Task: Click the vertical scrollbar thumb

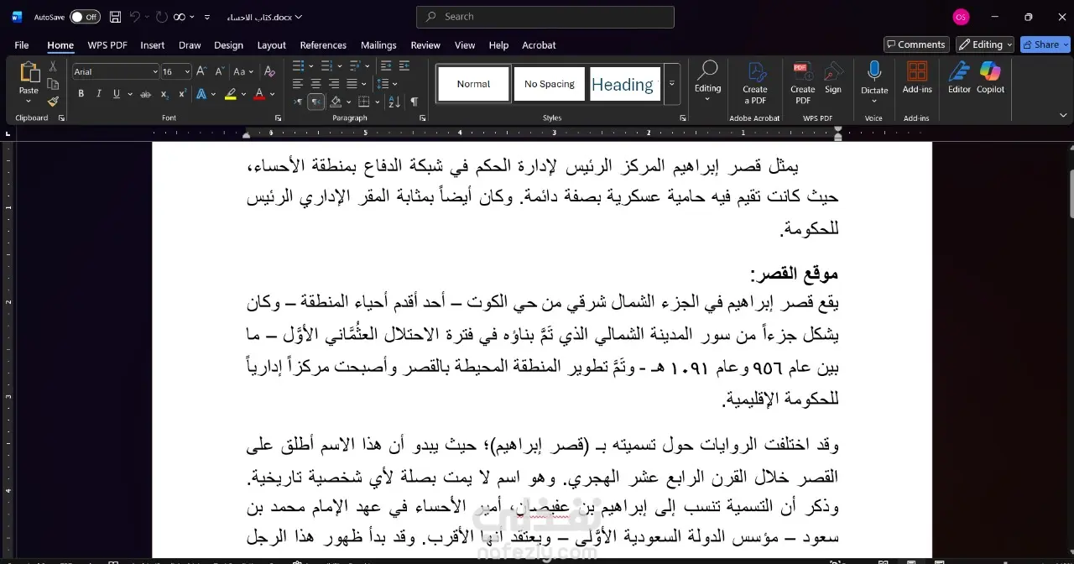Action: coord(1071,193)
